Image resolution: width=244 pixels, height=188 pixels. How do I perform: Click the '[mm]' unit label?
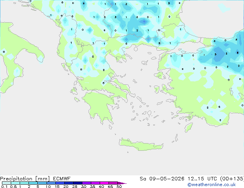(43, 179)
